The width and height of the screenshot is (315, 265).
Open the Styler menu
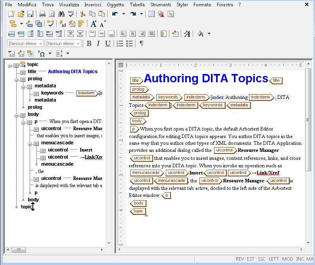[182, 5]
